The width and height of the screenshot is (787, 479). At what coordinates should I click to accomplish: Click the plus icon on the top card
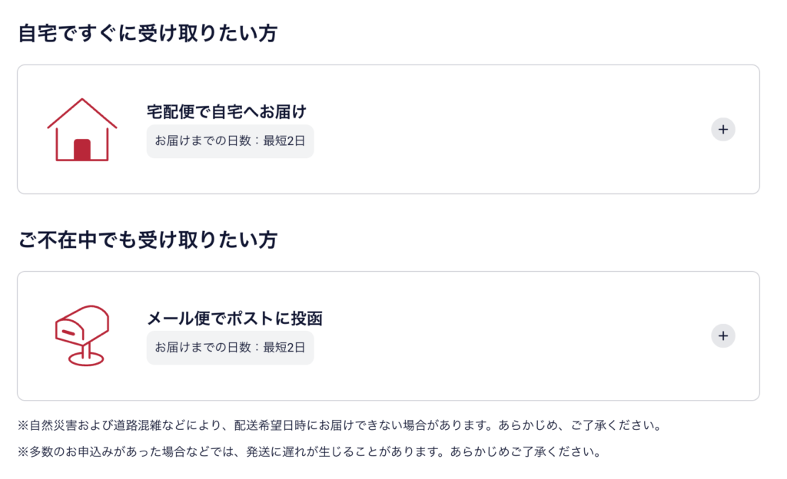pyautogui.click(x=722, y=129)
